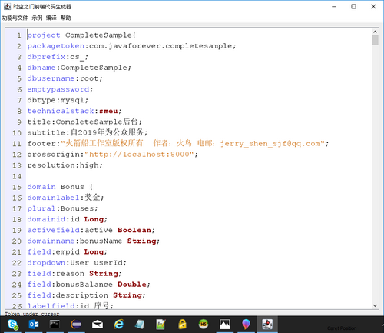384x333 pixels.
Task: Click the 'project' keyword on line 1
Action: (44, 35)
